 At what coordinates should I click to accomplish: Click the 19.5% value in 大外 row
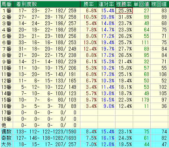[125, 144]
